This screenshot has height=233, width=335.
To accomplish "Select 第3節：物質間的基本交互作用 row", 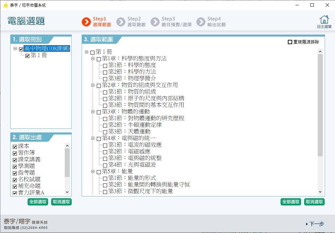I will point(146,105).
